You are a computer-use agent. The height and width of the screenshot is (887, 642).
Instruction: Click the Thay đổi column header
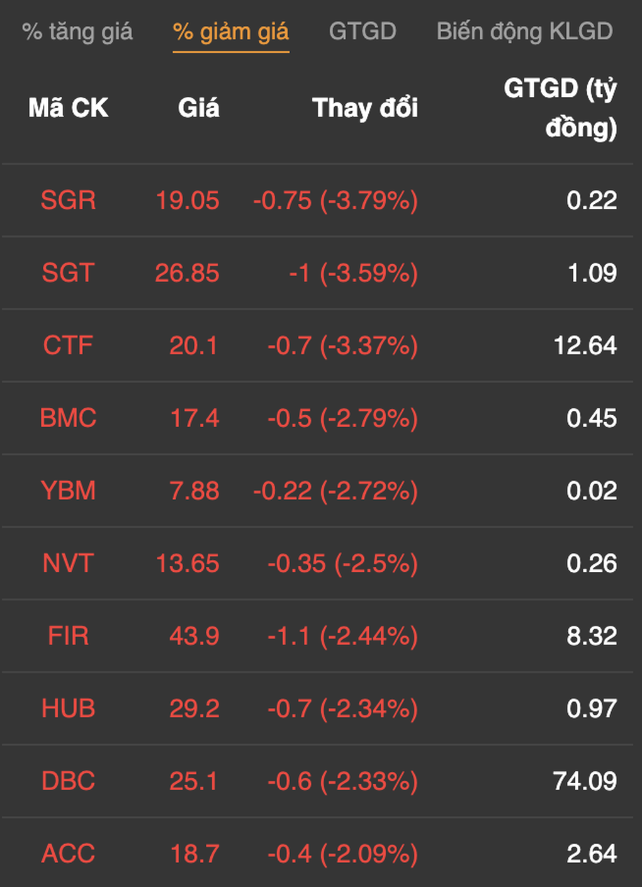pyautogui.click(x=365, y=108)
